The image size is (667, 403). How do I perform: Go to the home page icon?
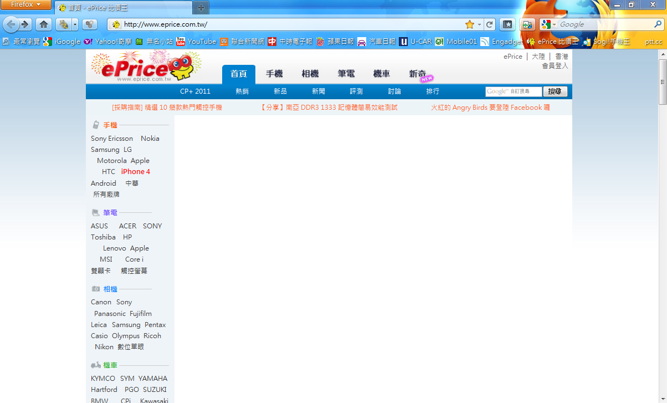click(44, 24)
